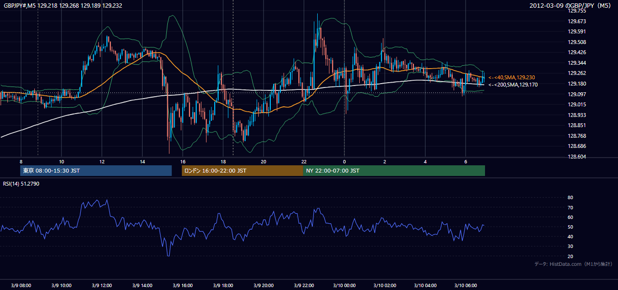Click the 3/10 00:00 time label
Viewport: 618px width, 290px height.
344,286
